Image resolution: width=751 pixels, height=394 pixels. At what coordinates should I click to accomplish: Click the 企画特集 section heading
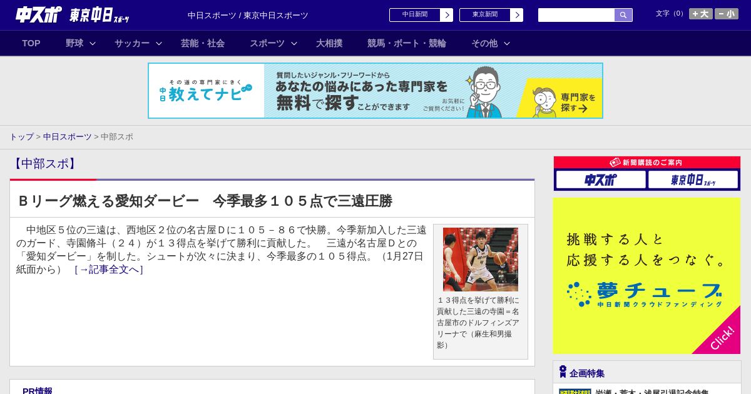coord(587,373)
